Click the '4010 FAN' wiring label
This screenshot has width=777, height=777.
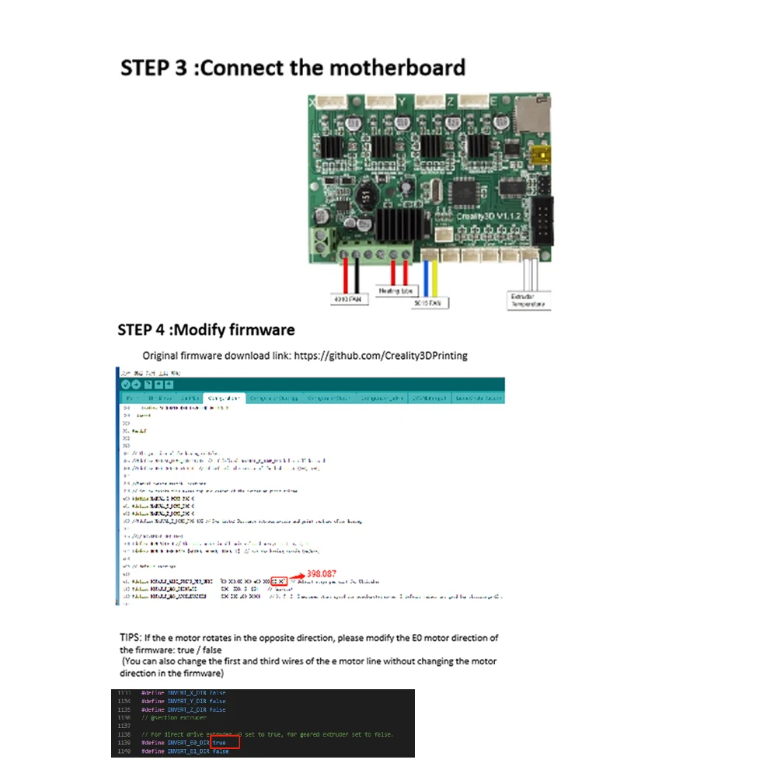point(349,299)
